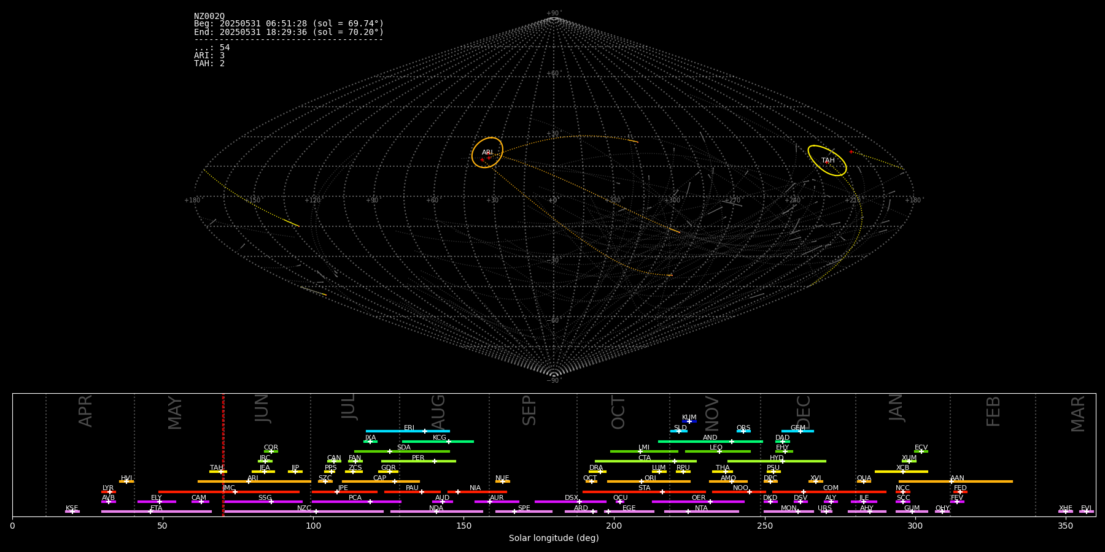Click the 'TAH: 2' count in the header
The width and height of the screenshot is (1105, 552).
pyautogui.click(x=209, y=64)
